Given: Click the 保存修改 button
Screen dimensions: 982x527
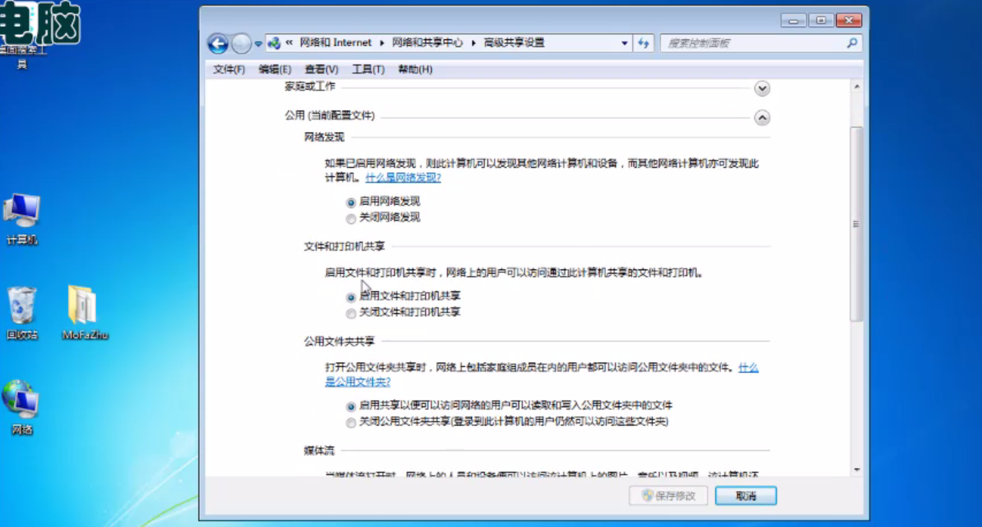Looking at the screenshot, I should click(x=668, y=496).
